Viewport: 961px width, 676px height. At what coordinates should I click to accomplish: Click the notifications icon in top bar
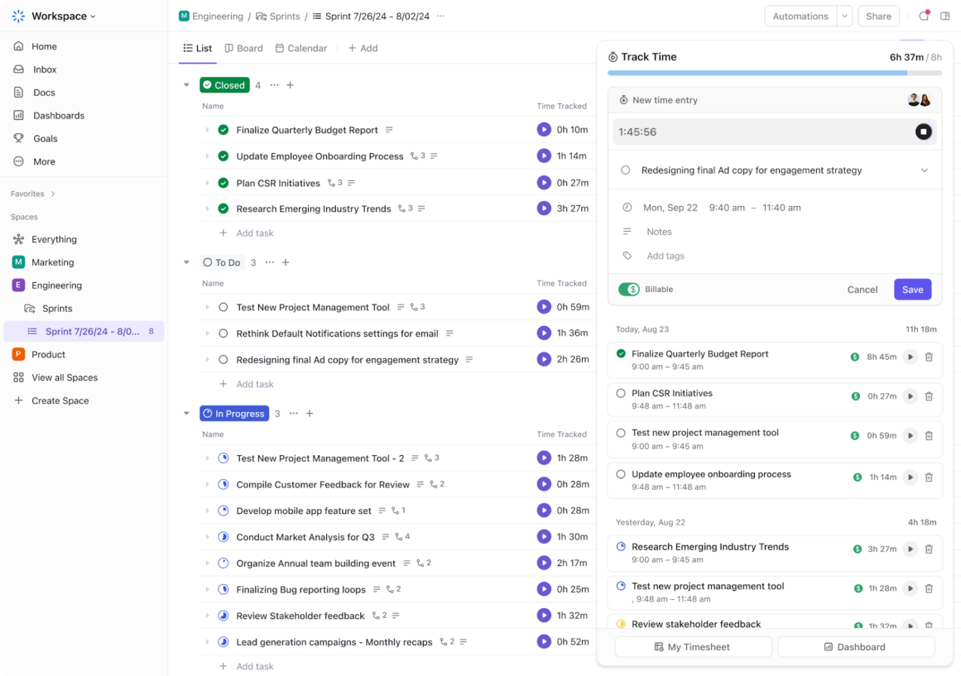[924, 16]
